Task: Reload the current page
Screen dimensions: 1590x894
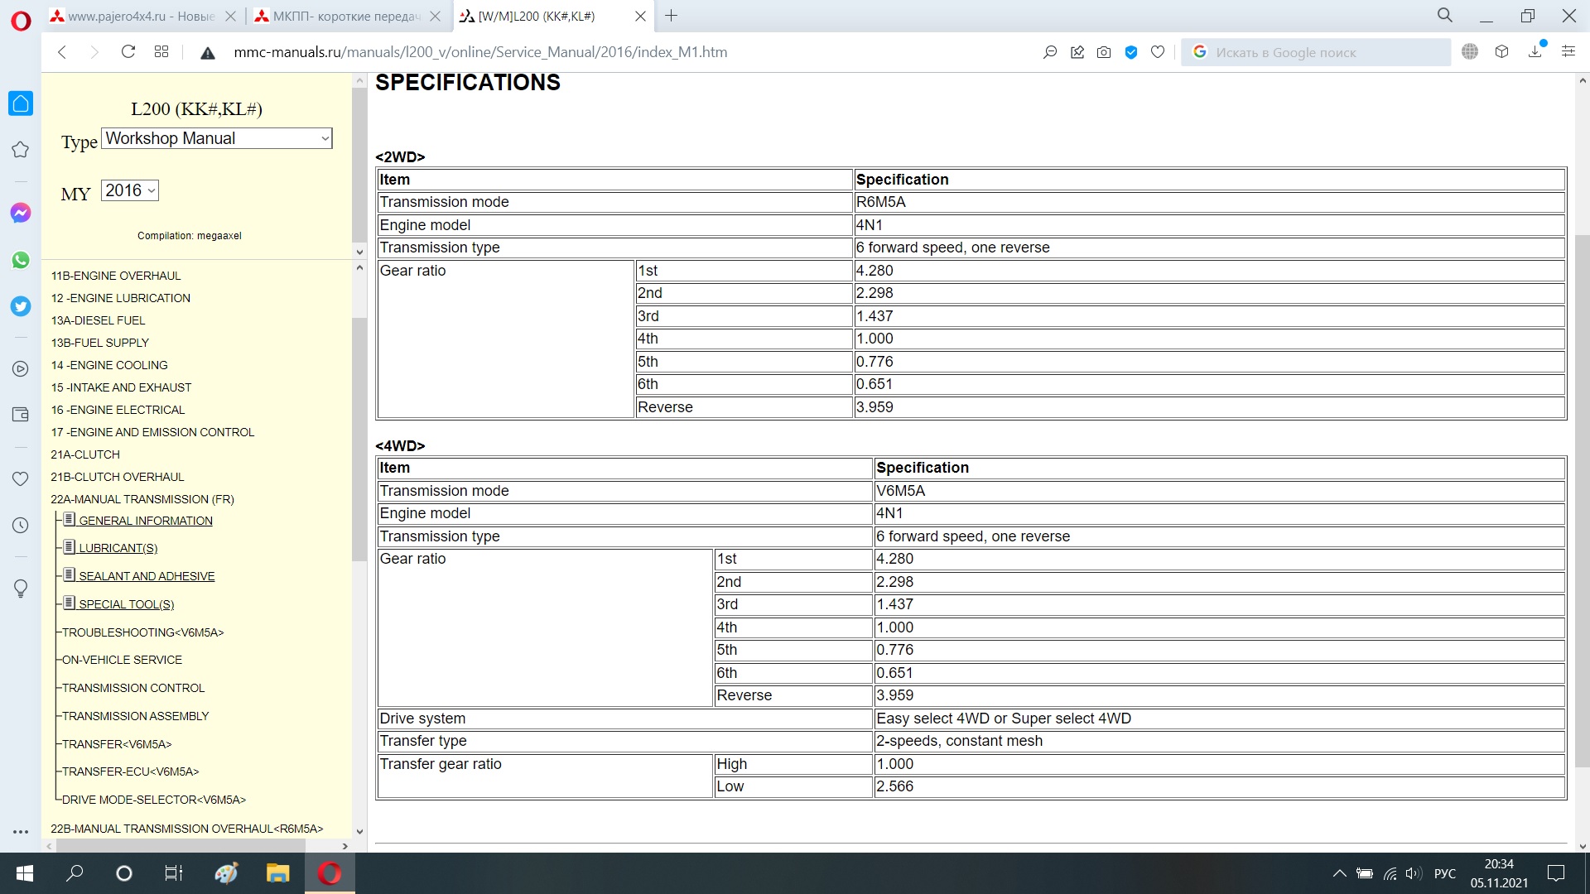Action: click(x=128, y=52)
